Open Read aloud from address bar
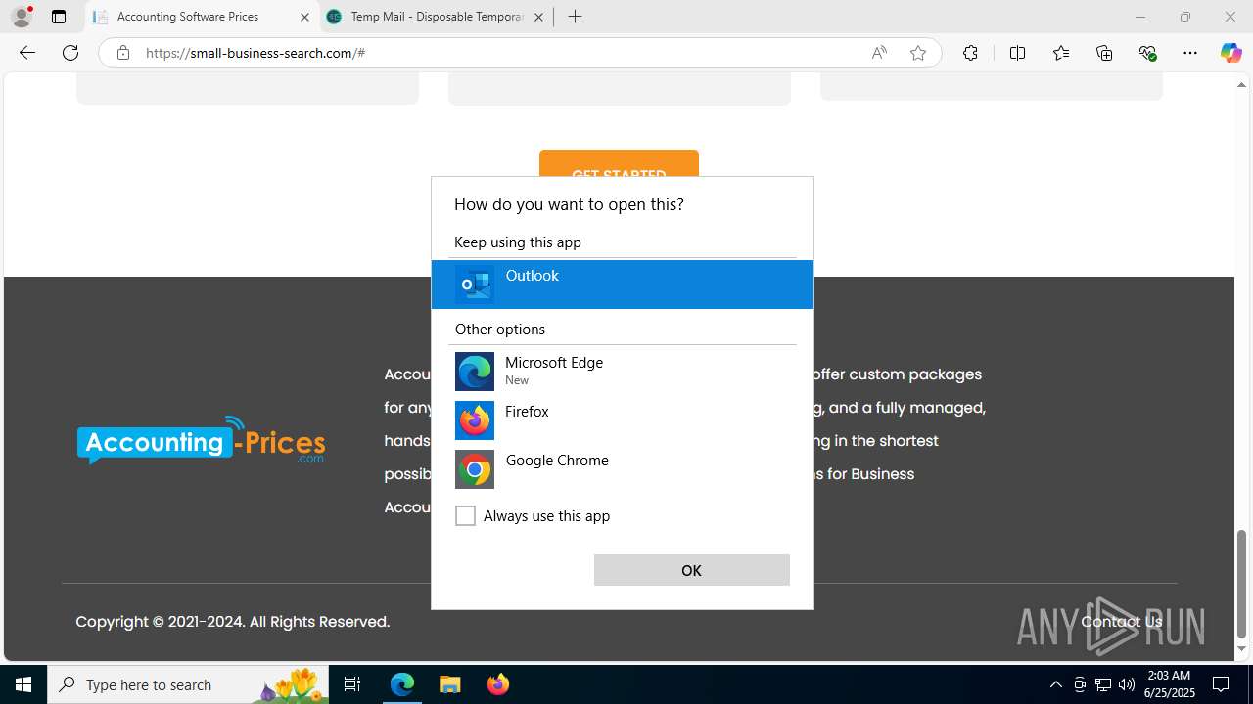 (879, 53)
